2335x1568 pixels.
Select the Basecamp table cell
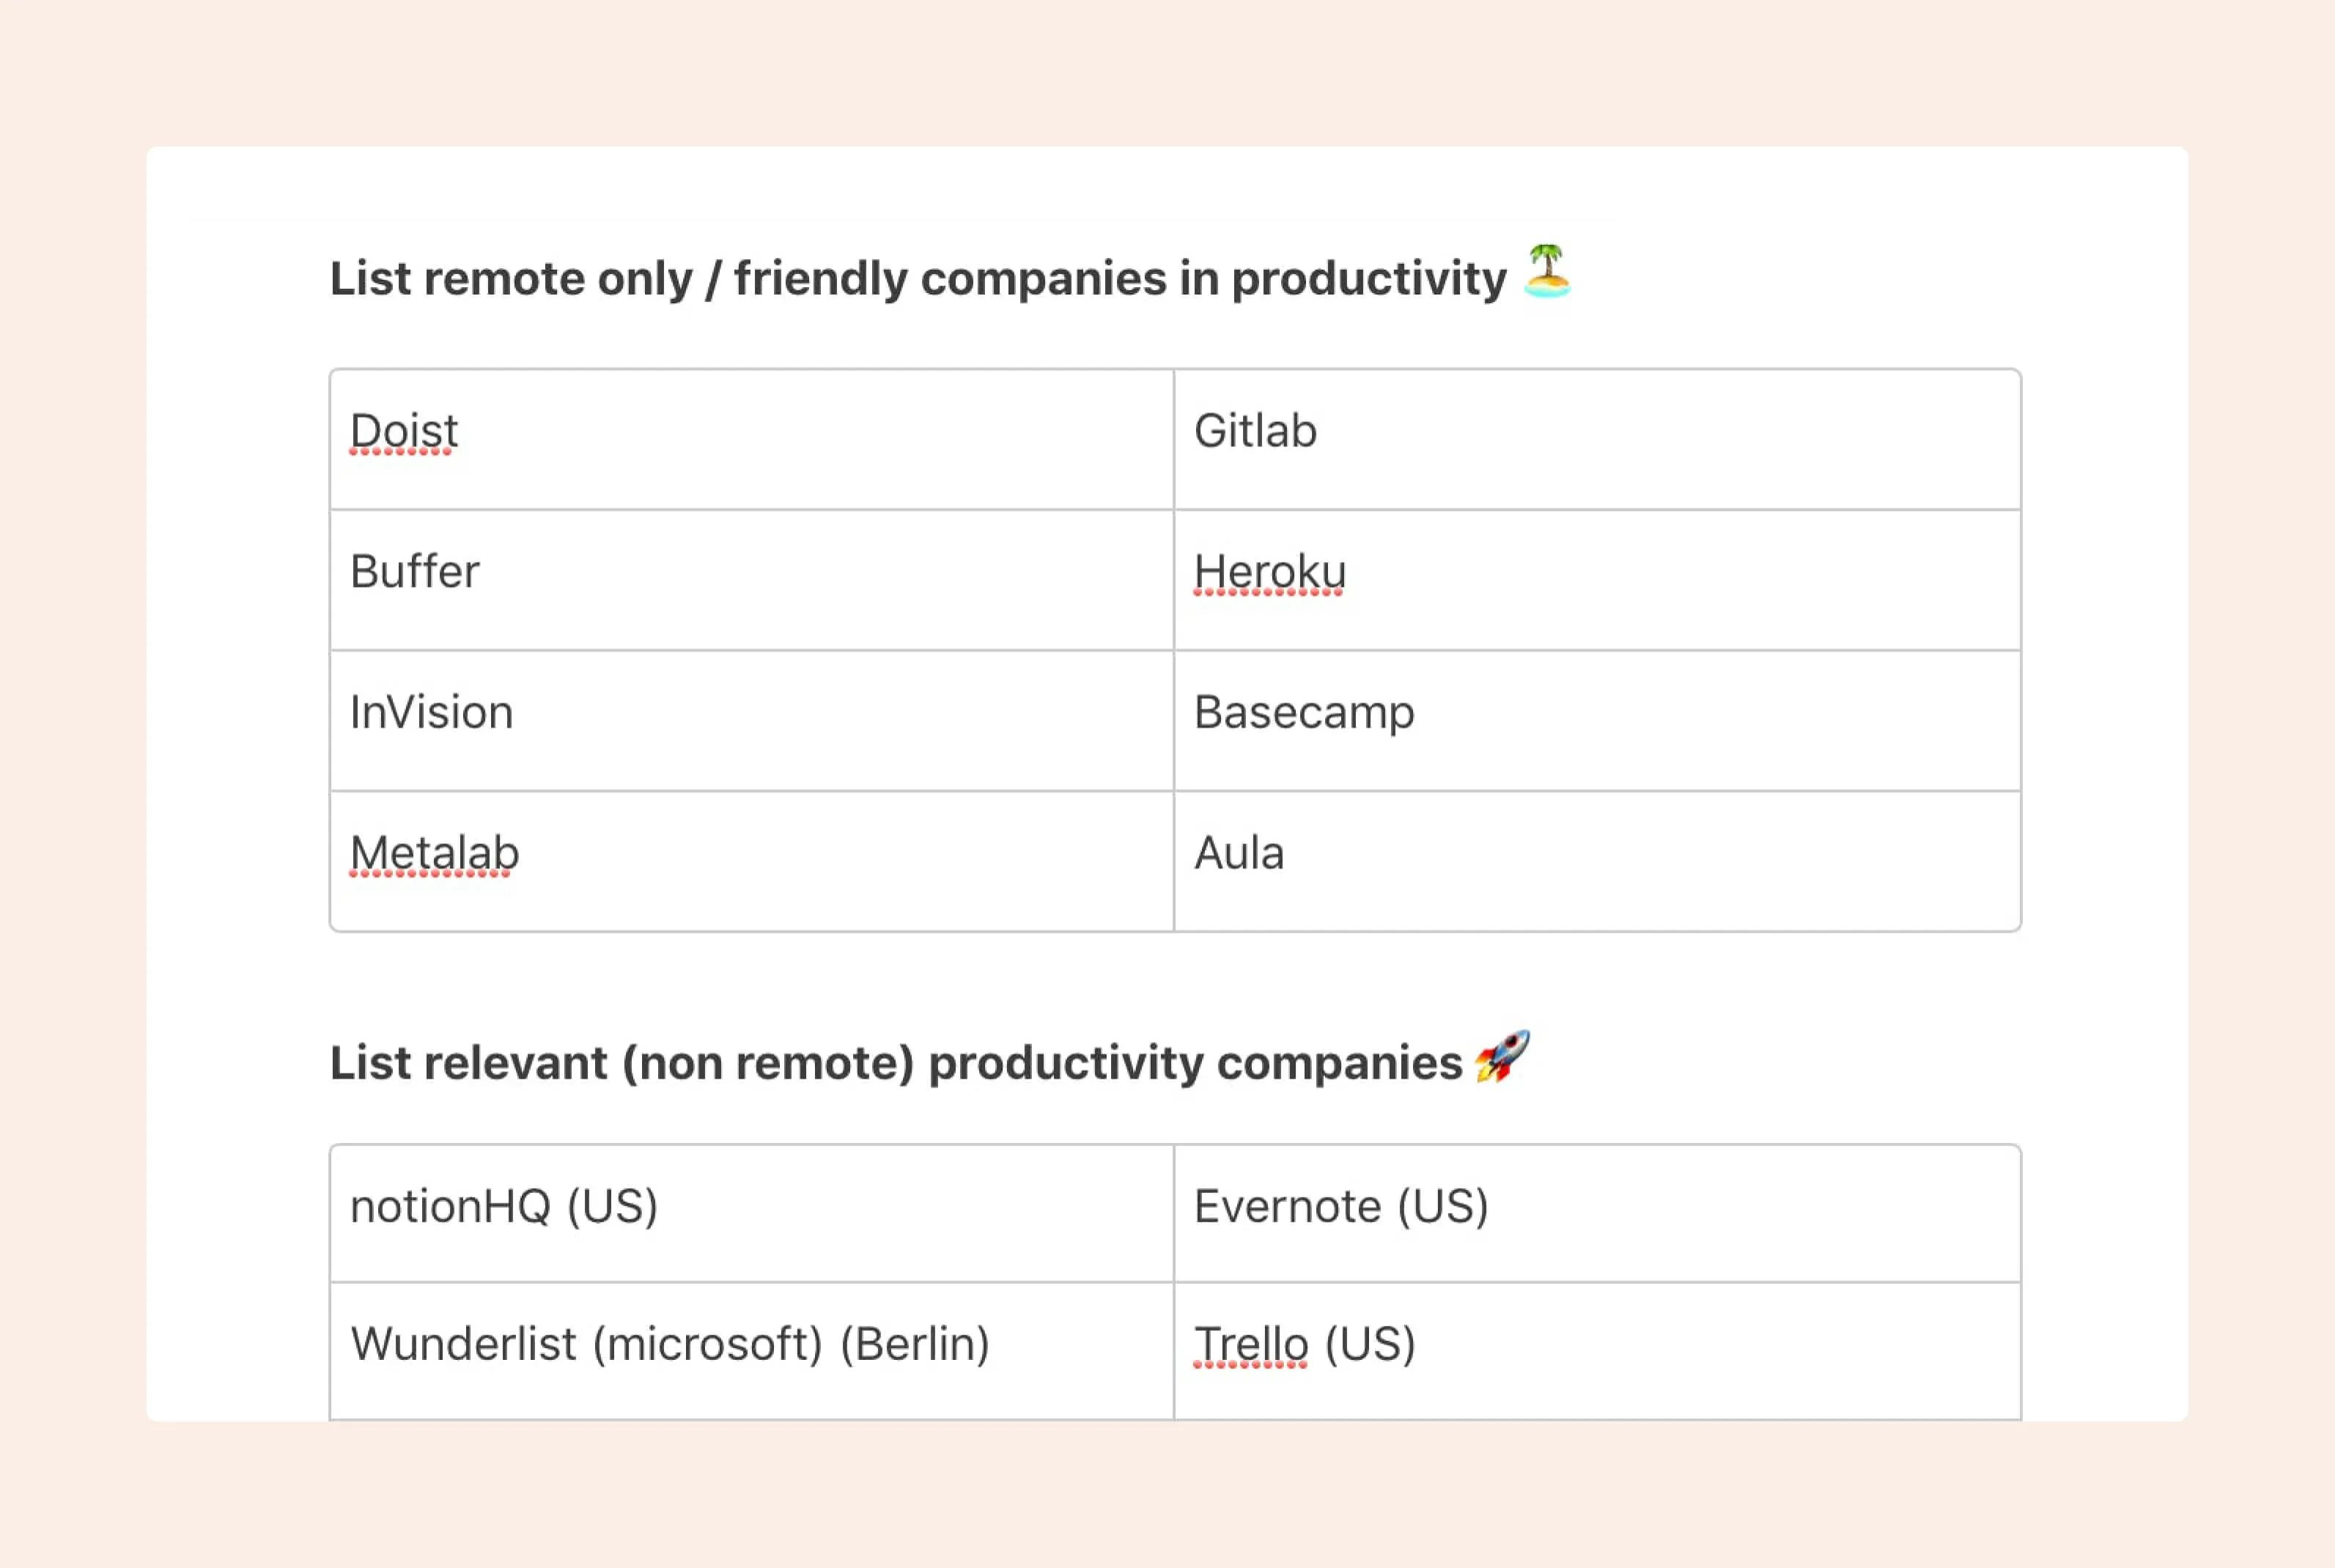coord(1597,721)
